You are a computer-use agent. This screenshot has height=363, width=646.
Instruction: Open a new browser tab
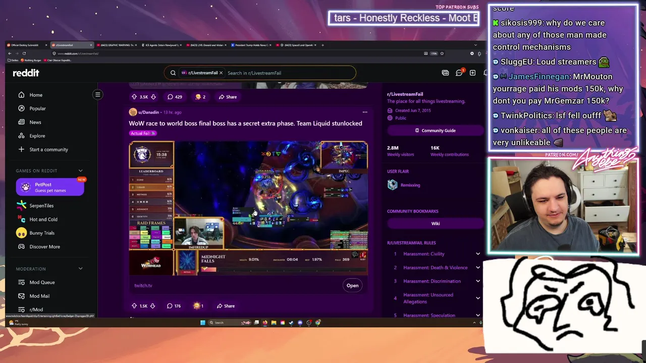[x=323, y=45]
